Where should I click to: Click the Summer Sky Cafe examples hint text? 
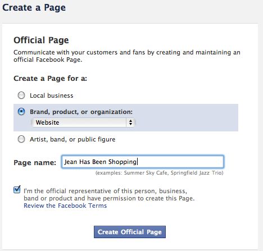coord(160,173)
